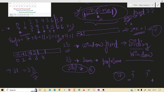Open the DSA > New Section 1 notebook dropdown
164x92 pixels.
coord(153,5)
